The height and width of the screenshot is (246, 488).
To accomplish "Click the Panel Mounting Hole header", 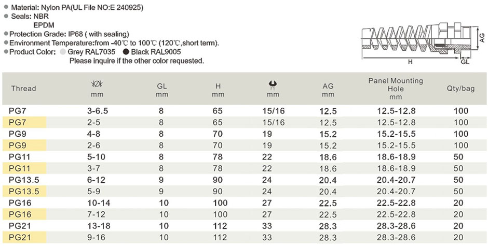I will [396, 89].
